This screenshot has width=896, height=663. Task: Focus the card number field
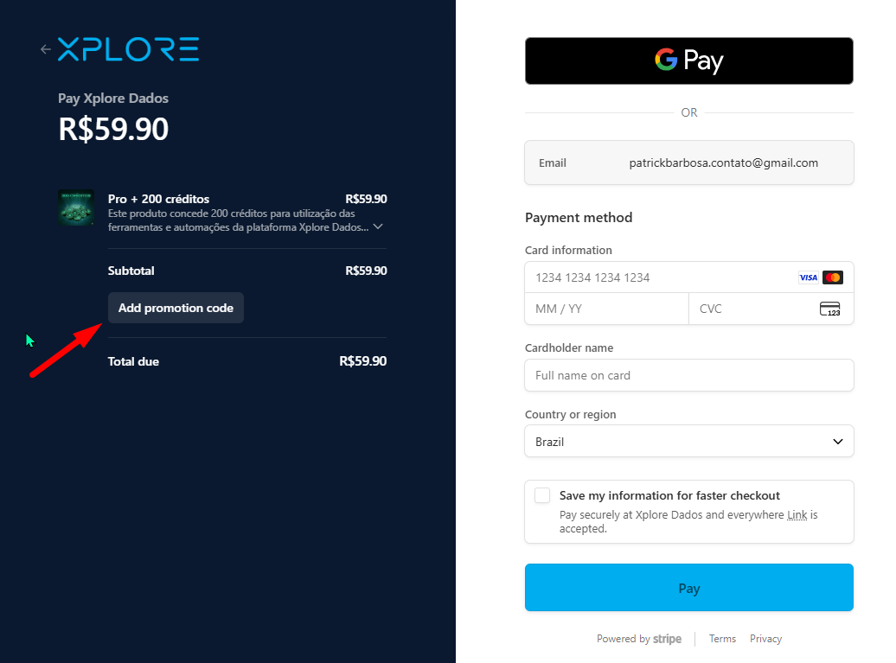pos(657,277)
